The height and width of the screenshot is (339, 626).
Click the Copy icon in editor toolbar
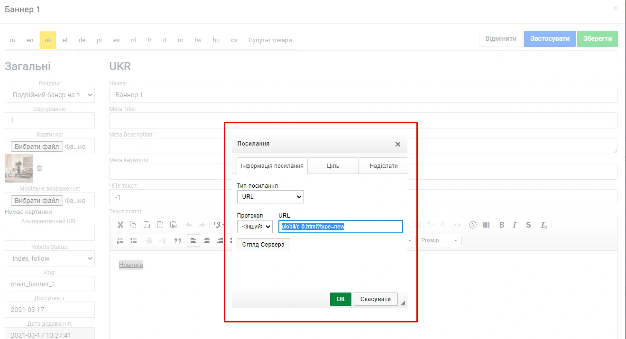coord(133,225)
